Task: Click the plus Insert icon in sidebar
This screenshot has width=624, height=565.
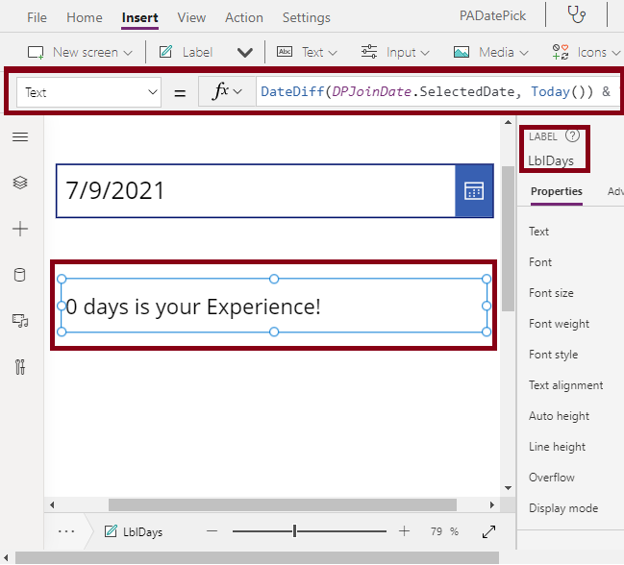Action: tap(20, 229)
